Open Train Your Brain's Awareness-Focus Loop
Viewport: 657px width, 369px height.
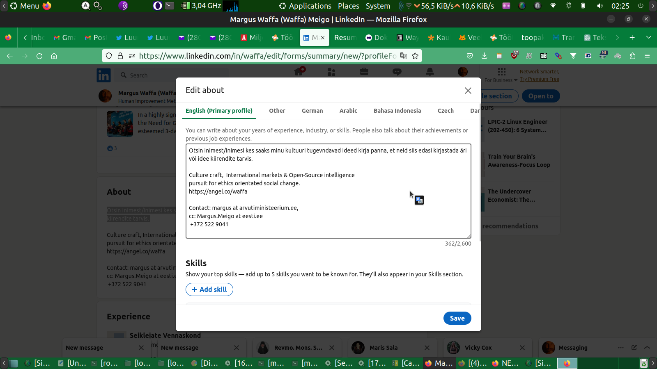point(519,161)
